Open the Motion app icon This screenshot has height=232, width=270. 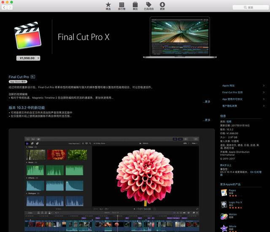(224, 216)
